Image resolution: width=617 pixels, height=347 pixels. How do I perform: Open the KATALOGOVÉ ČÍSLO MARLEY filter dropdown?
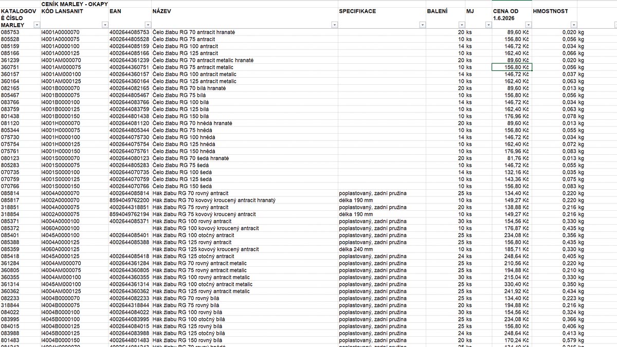37,25
